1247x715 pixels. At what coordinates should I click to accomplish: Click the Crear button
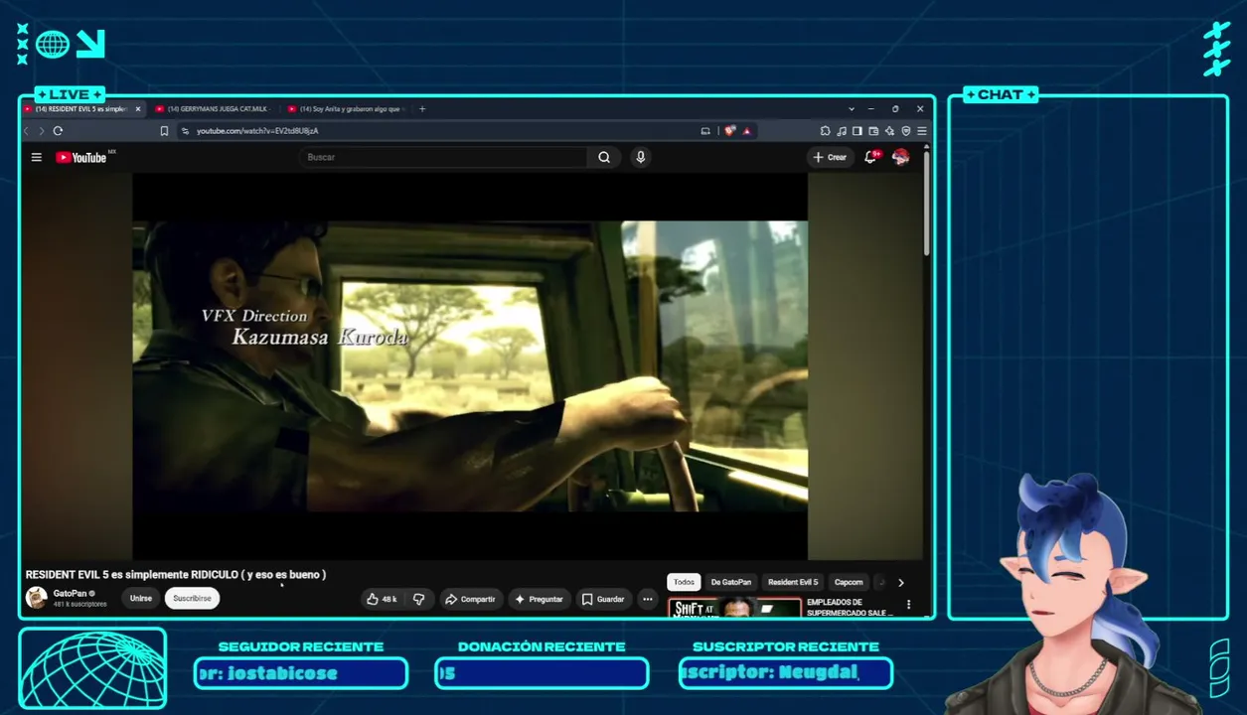830,157
